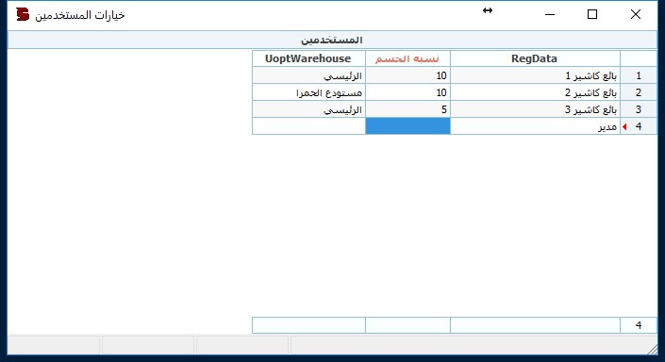Select row number 4 header
Image resolution: width=665 pixels, height=362 pixels.
(639, 126)
